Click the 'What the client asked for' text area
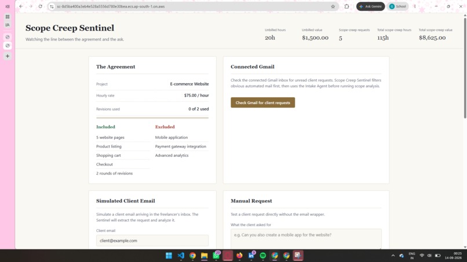This screenshot has height=262, width=467. coord(306,238)
